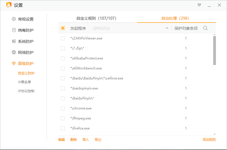Check the box for *\ffmpeg.exe
This screenshot has width=227, height=150.
coord(63,118)
